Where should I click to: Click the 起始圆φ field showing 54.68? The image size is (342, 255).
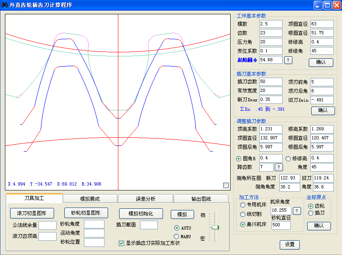[271, 60]
